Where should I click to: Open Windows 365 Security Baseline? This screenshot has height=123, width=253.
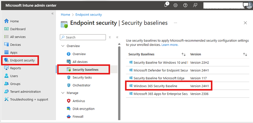155,86
